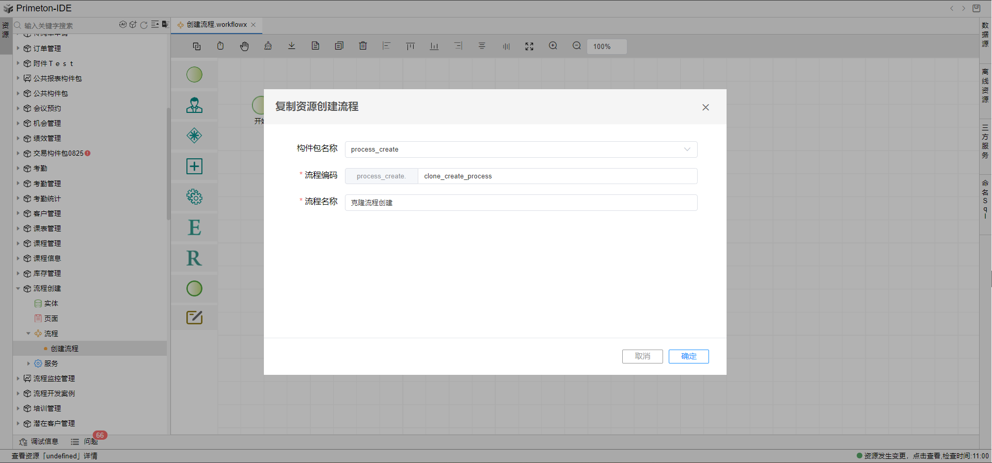
Task: Click the hand pan tool icon
Action: [x=244, y=46]
